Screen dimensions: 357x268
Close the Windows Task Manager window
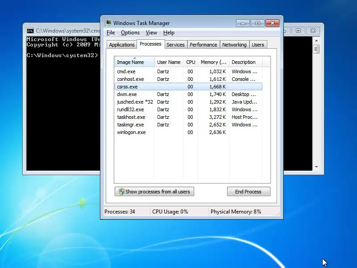tap(272, 23)
